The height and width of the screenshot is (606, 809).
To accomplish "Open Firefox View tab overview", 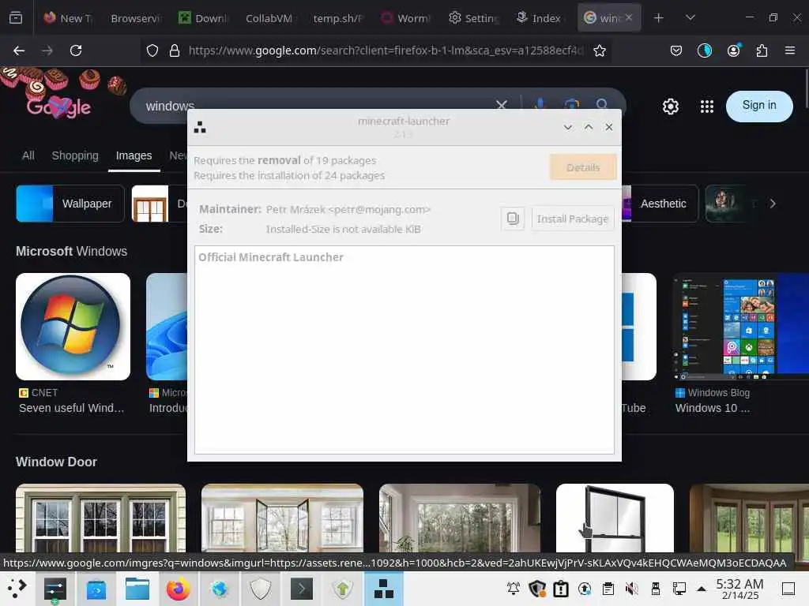I will pyautogui.click(x=16, y=18).
